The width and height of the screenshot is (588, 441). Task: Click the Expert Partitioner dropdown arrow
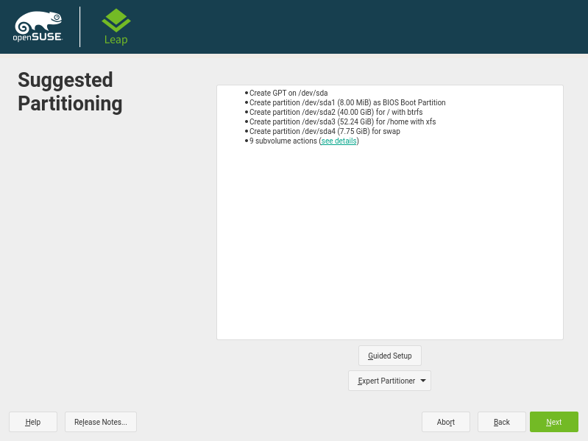click(423, 381)
